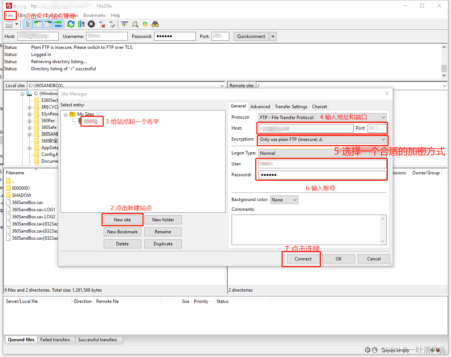Viewport: 451px width, 357px height.
Task: Expand the AppData folder node
Action: pyautogui.click(x=29, y=148)
